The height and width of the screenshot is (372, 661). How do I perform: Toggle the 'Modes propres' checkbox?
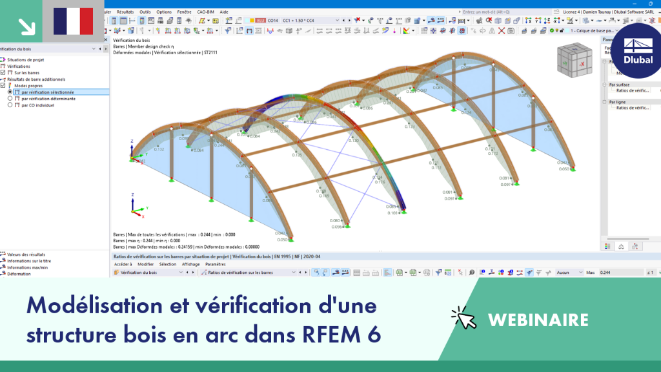pyautogui.click(x=3, y=86)
